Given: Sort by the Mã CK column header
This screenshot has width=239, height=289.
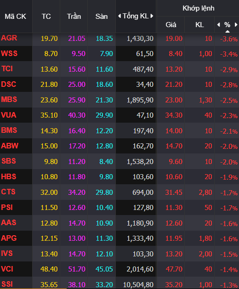Looking at the screenshot, I should [x=16, y=17].
